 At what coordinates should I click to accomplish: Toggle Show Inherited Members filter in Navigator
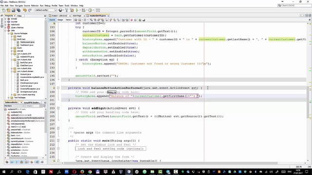[7, 162]
